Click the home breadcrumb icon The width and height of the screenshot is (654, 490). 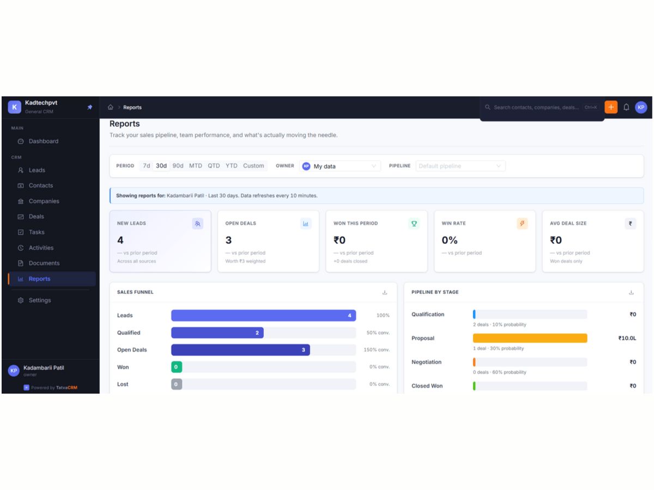click(x=111, y=107)
